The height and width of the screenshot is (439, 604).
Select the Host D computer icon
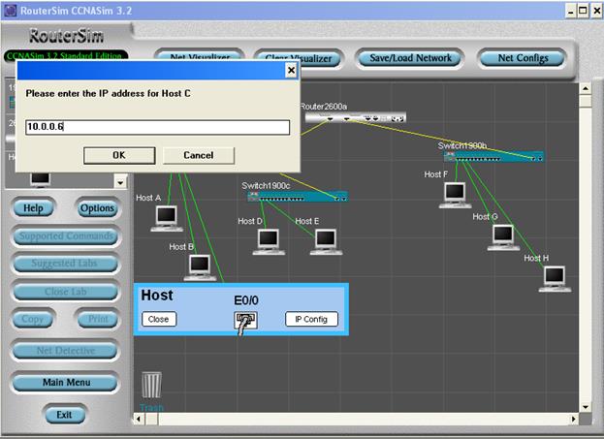[267, 240]
